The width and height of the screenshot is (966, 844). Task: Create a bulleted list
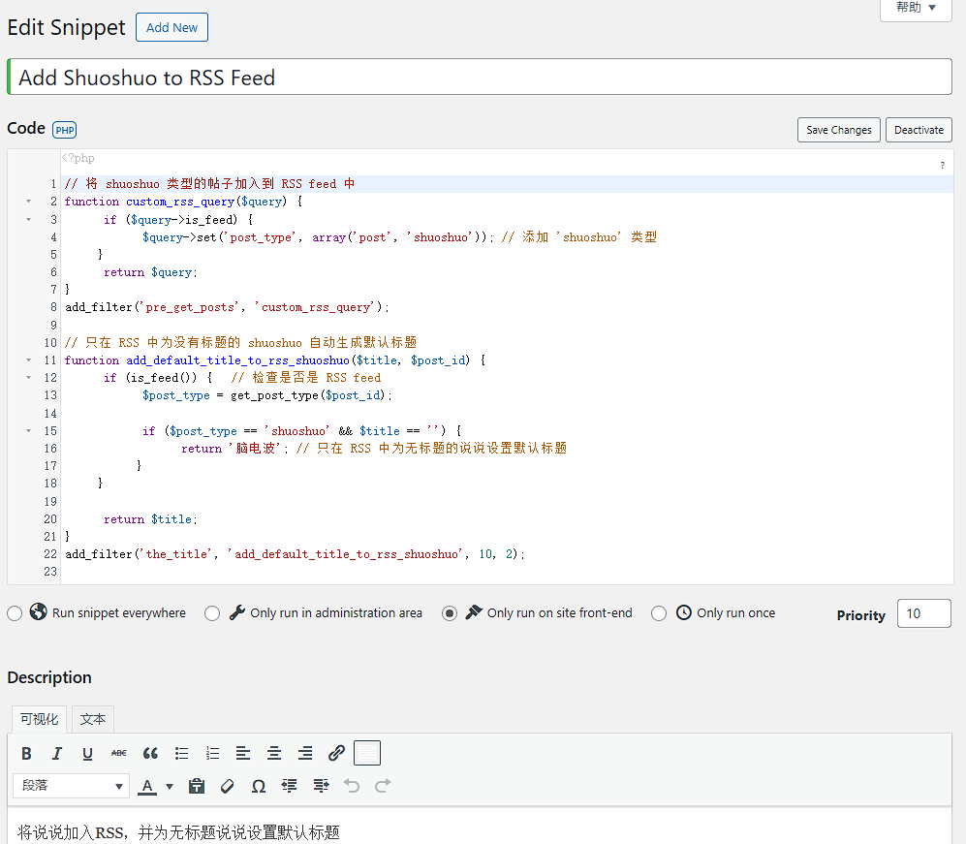[x=181, y=753]
